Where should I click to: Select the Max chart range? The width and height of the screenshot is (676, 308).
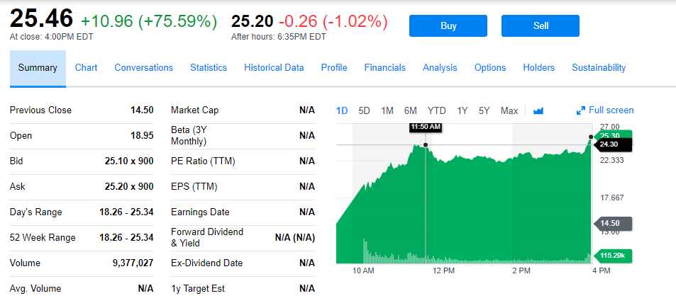[x=509, y=110]
